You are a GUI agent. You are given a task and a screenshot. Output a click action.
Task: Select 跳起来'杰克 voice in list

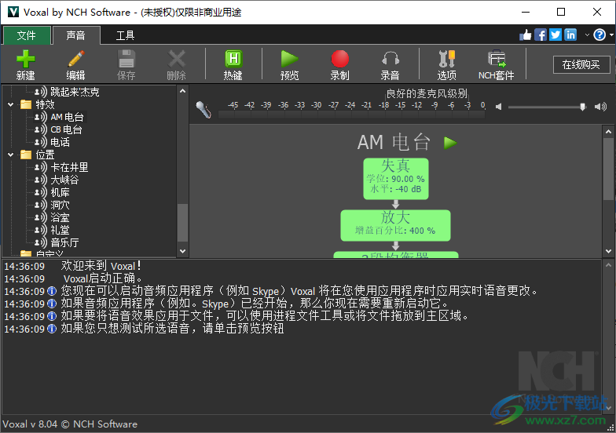click(x=75, y=93)
